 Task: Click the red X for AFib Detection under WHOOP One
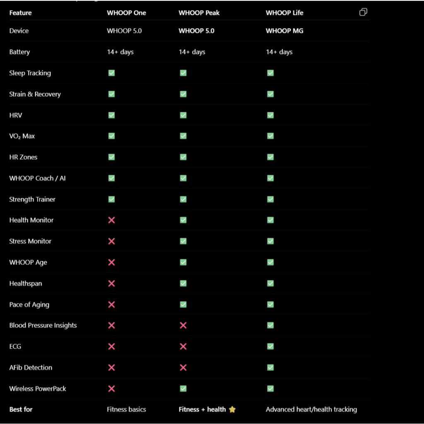click(111, 368)
